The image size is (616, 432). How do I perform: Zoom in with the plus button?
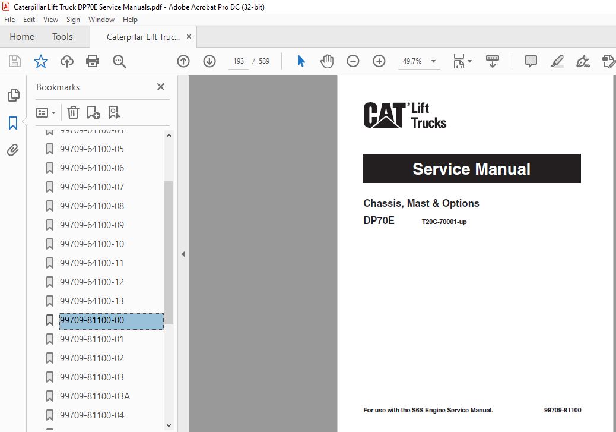(x=379, y=61)
